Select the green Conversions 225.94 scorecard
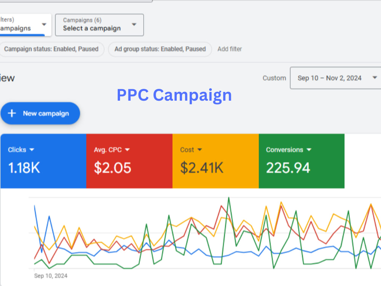Image resolution: width=381 pixels, height=286 pixels. [301, 161]
